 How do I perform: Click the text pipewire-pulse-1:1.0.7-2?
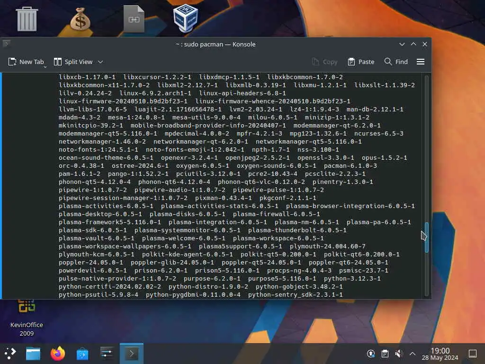(x=278, y=190)
